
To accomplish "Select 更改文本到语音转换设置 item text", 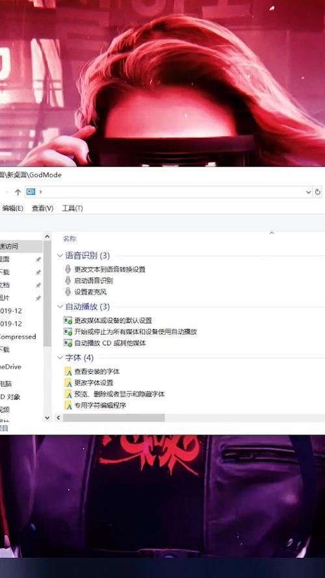I will (x=110, y=269).
